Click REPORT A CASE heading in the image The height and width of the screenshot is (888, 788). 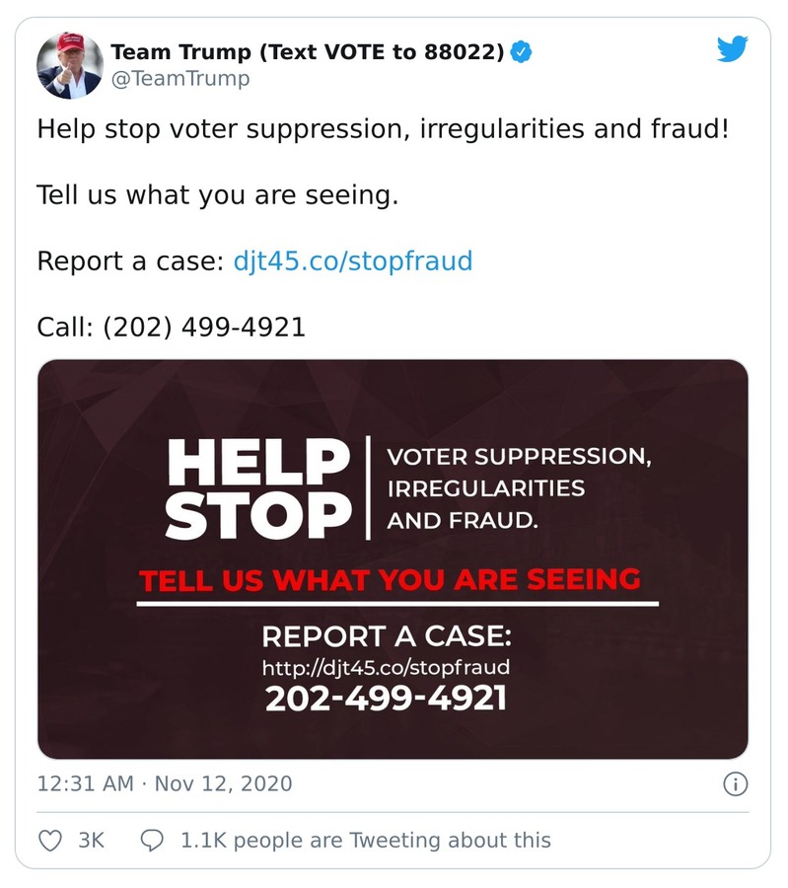click(x=387, y=634)
